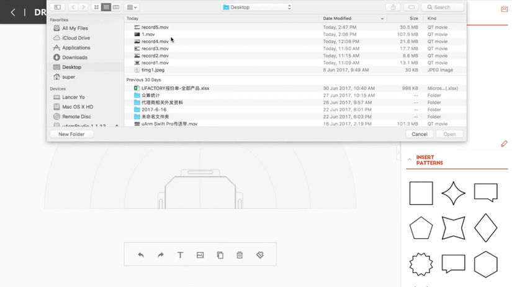Focus the Search field

point(442,7)
